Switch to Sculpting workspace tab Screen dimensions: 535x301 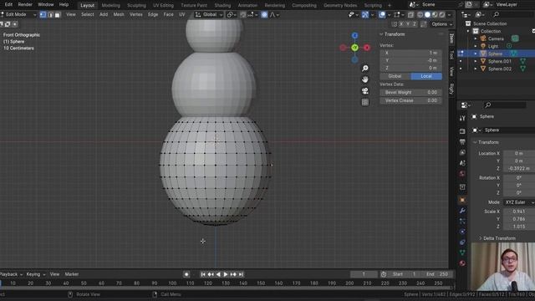click(136, 6)
